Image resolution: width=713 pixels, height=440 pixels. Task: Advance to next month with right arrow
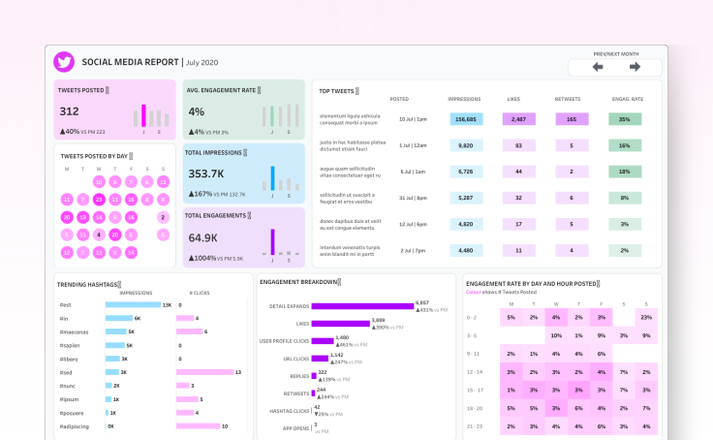635,67
